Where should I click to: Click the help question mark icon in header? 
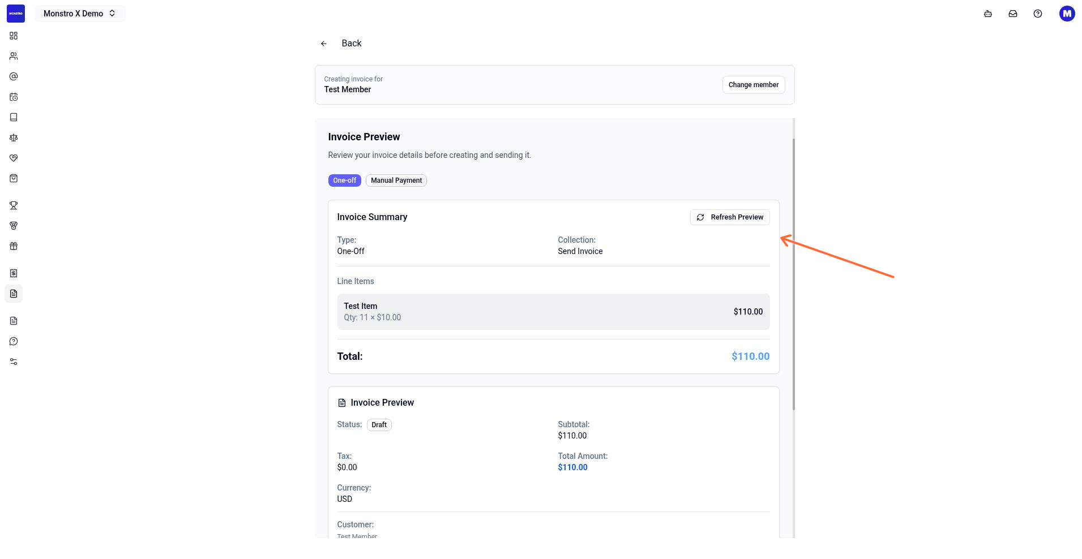pos(1038,14)
